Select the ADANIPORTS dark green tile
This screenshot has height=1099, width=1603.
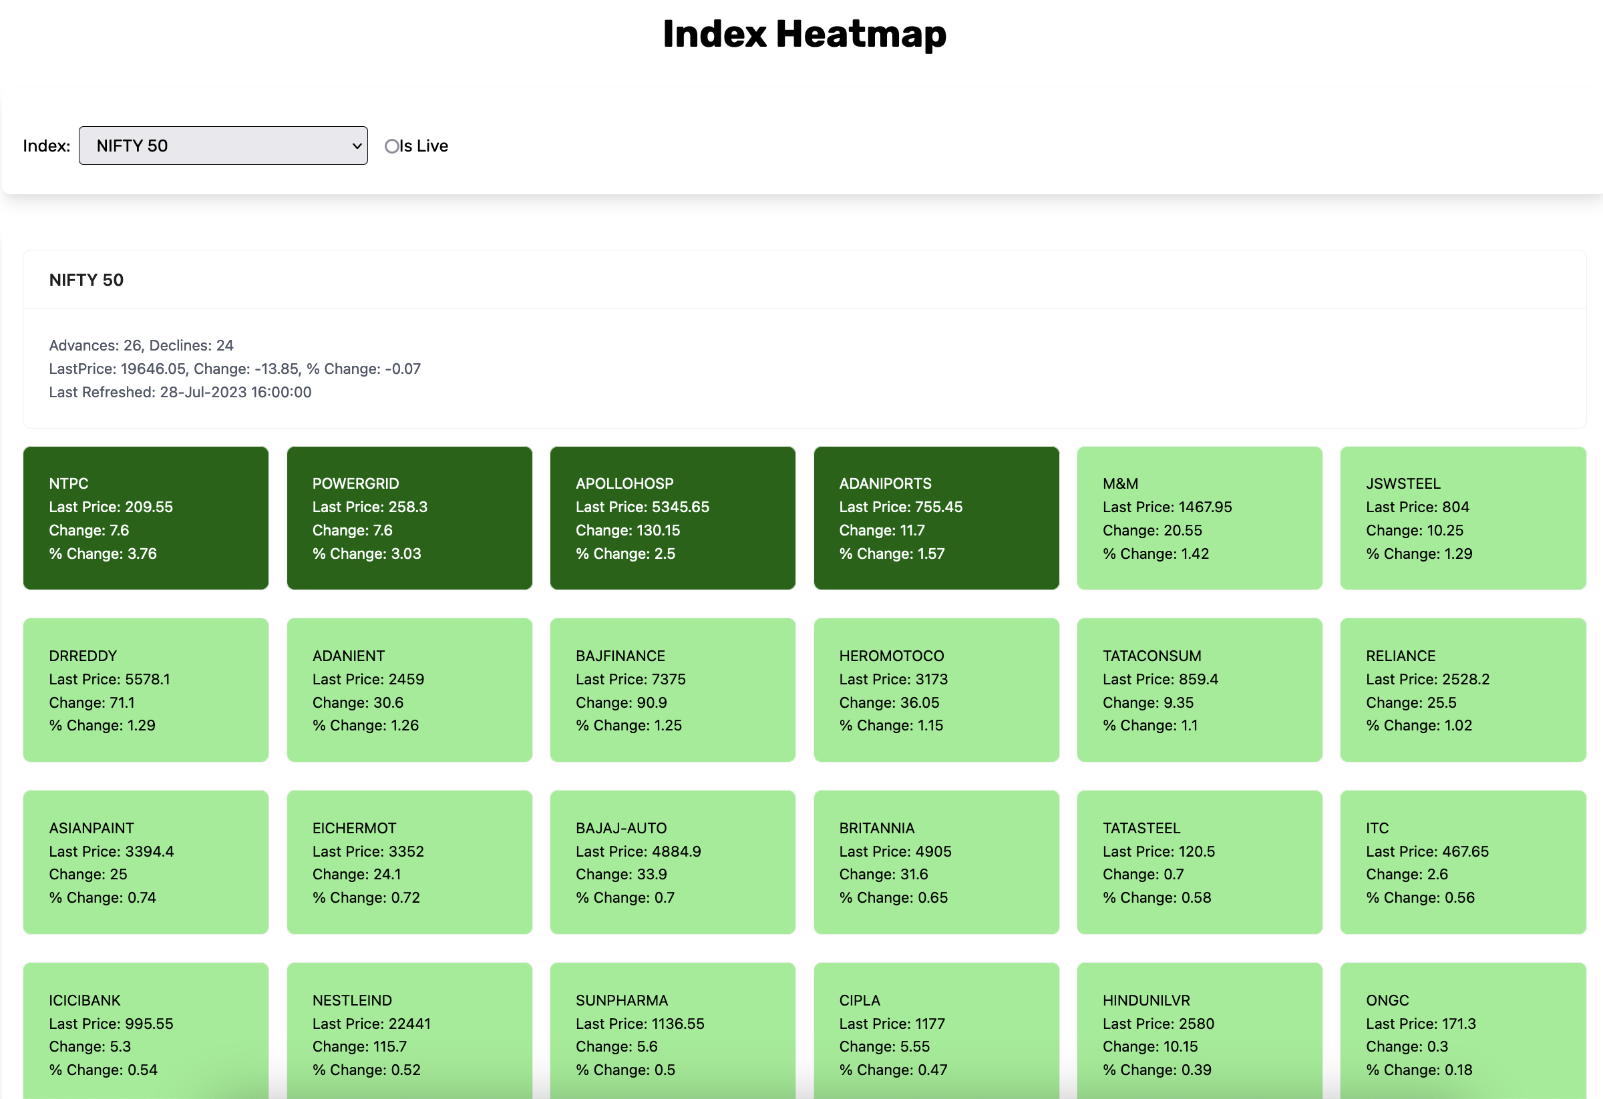(936, 517)
